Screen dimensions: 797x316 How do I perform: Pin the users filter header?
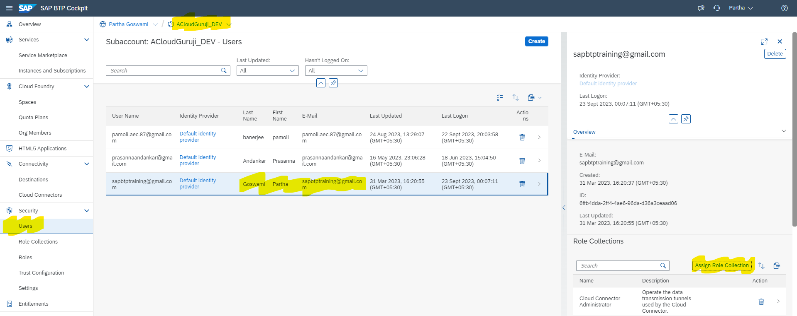coord(333,83)
